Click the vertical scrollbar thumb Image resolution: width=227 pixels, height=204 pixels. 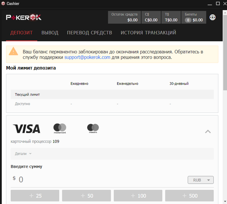pos(225,53)
